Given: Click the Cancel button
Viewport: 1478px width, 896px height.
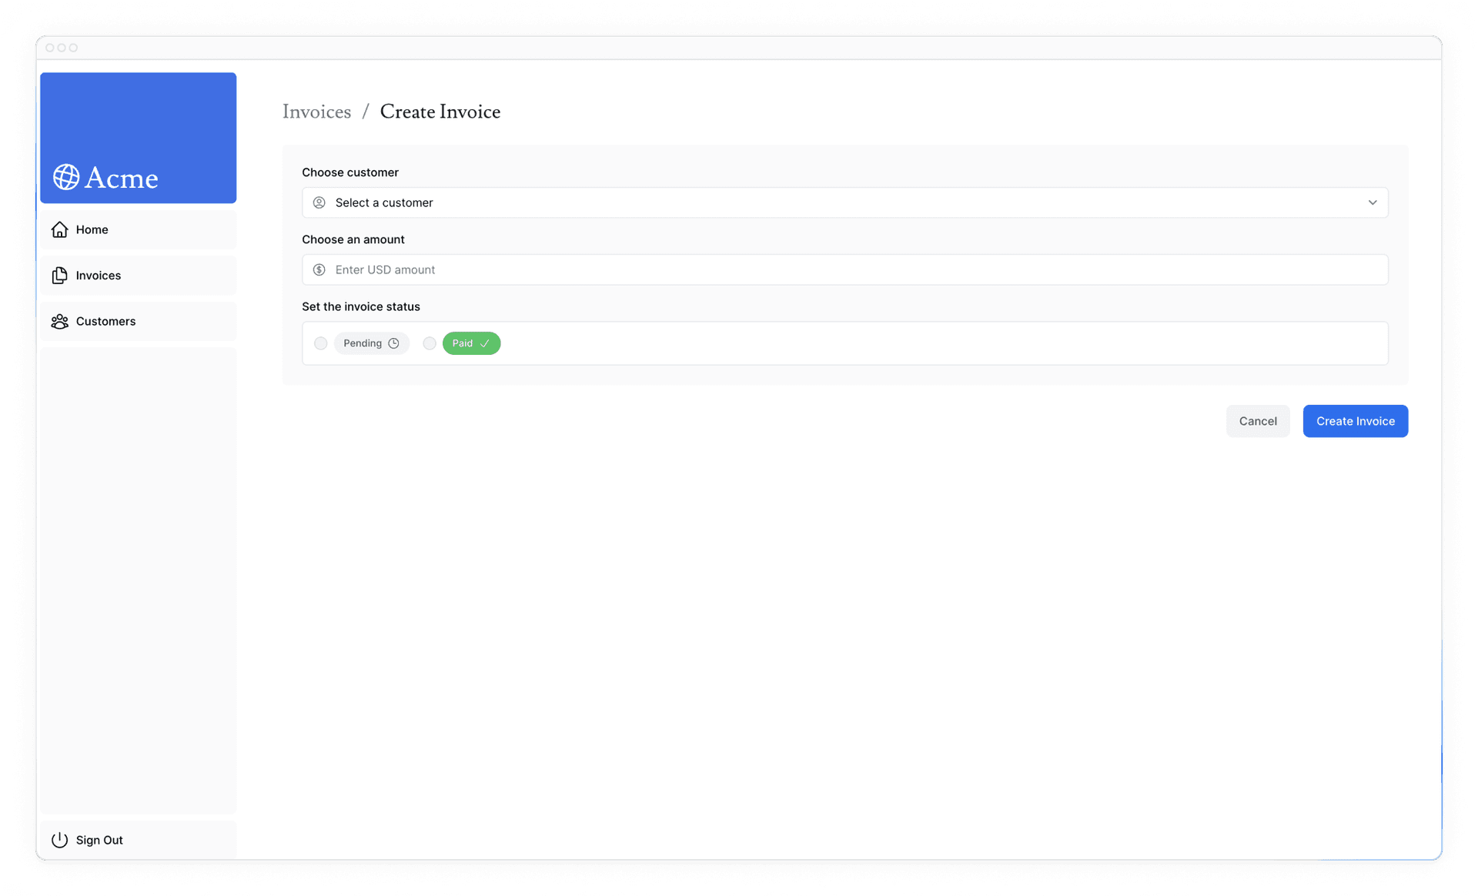Looking at the screenshot, I should pos(1259,420).
